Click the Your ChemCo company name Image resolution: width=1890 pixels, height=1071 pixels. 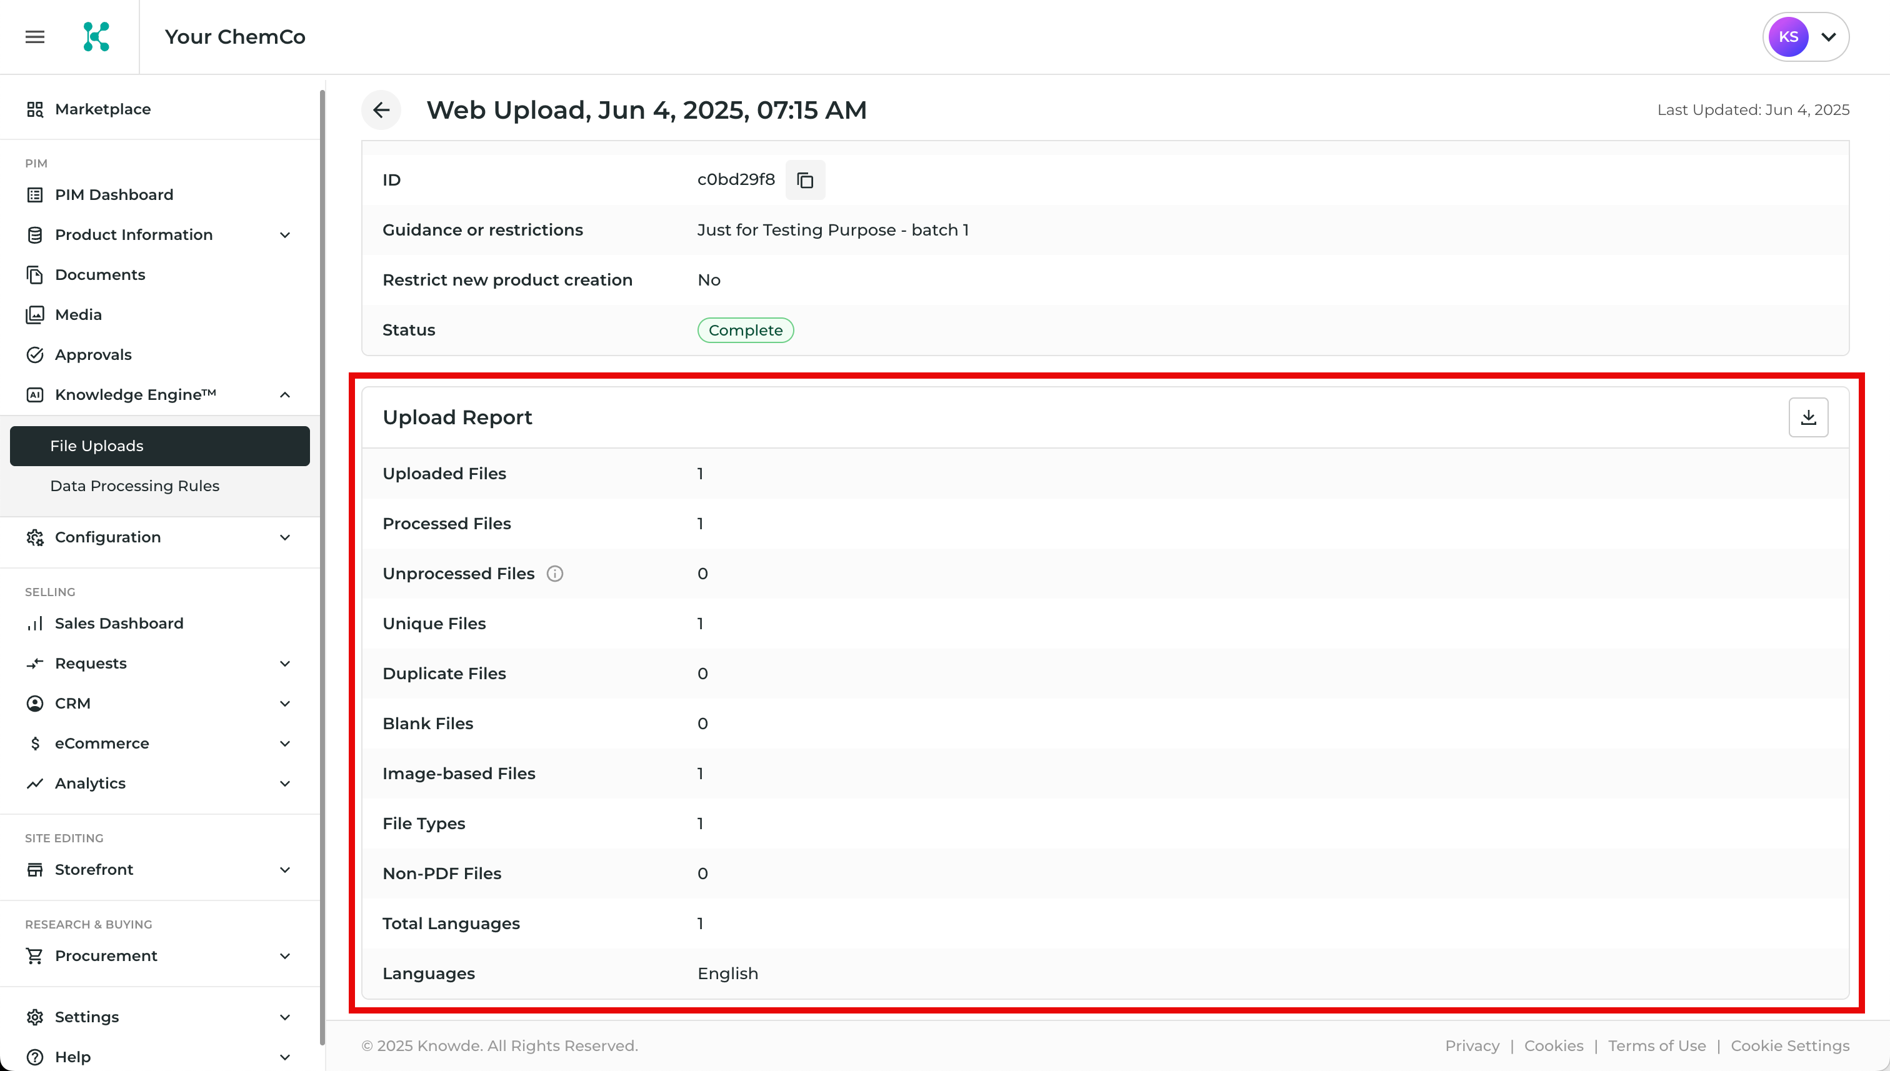[234, 37]
